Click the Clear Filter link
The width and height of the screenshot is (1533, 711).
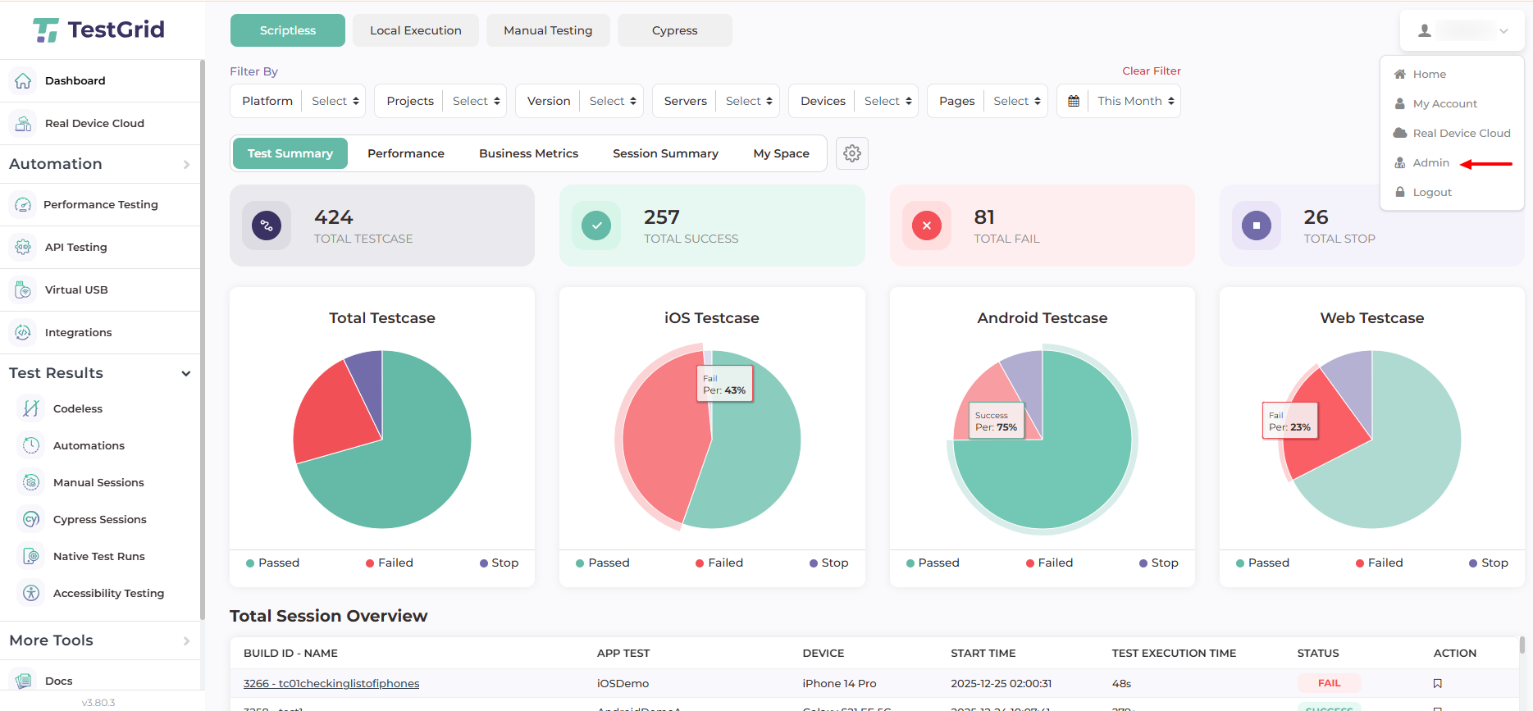tap(1151, 71)
